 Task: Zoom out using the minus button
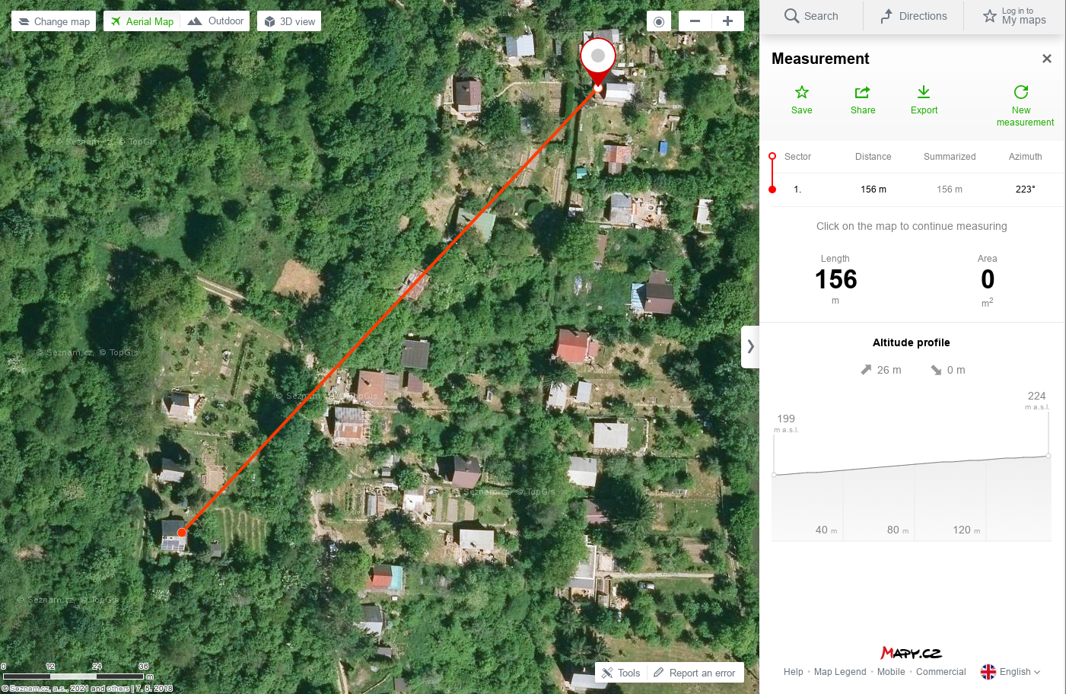(x=695, y=21)
